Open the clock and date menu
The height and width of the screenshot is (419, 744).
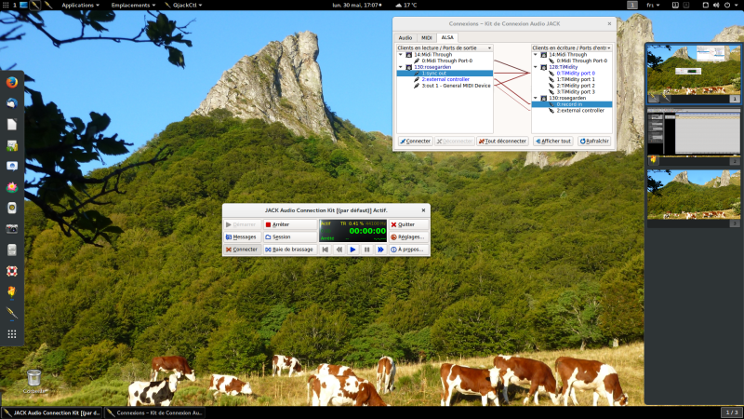click(x=357, y=5)
